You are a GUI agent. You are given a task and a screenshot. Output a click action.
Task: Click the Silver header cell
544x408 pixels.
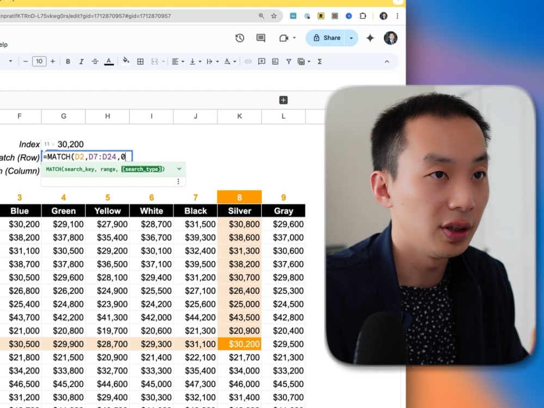point(239,211)
